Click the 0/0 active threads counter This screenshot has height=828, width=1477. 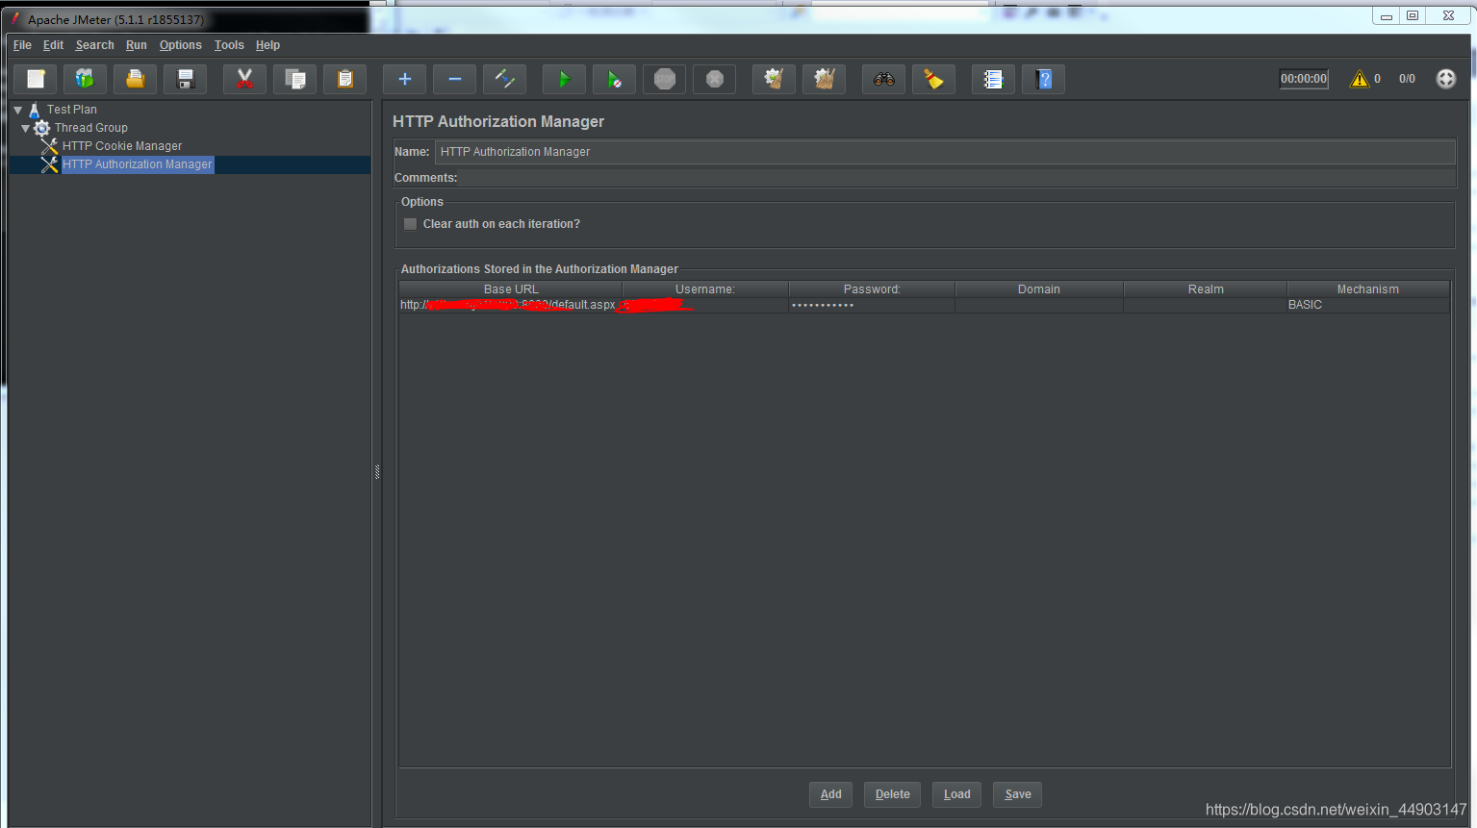point(1407,79)
